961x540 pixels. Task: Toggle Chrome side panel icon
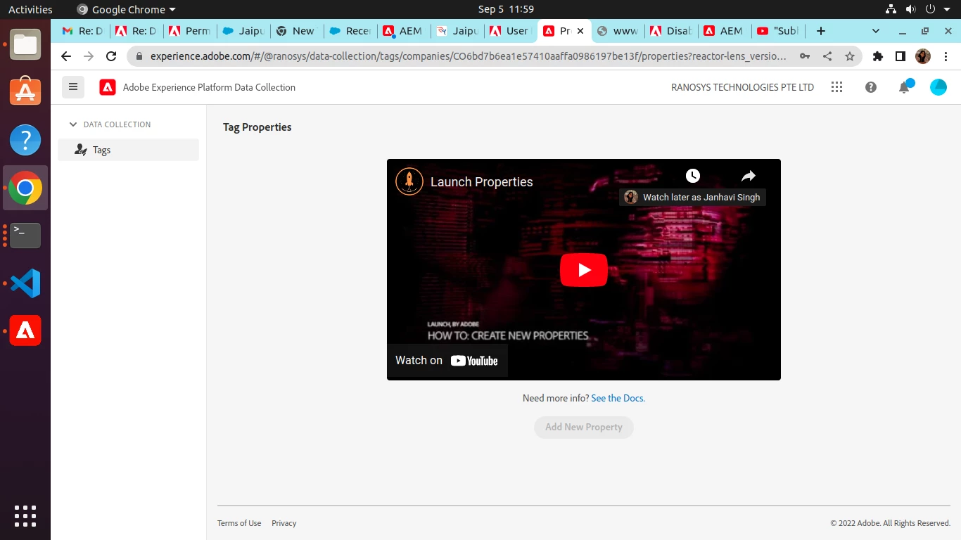tap(900, 56)
